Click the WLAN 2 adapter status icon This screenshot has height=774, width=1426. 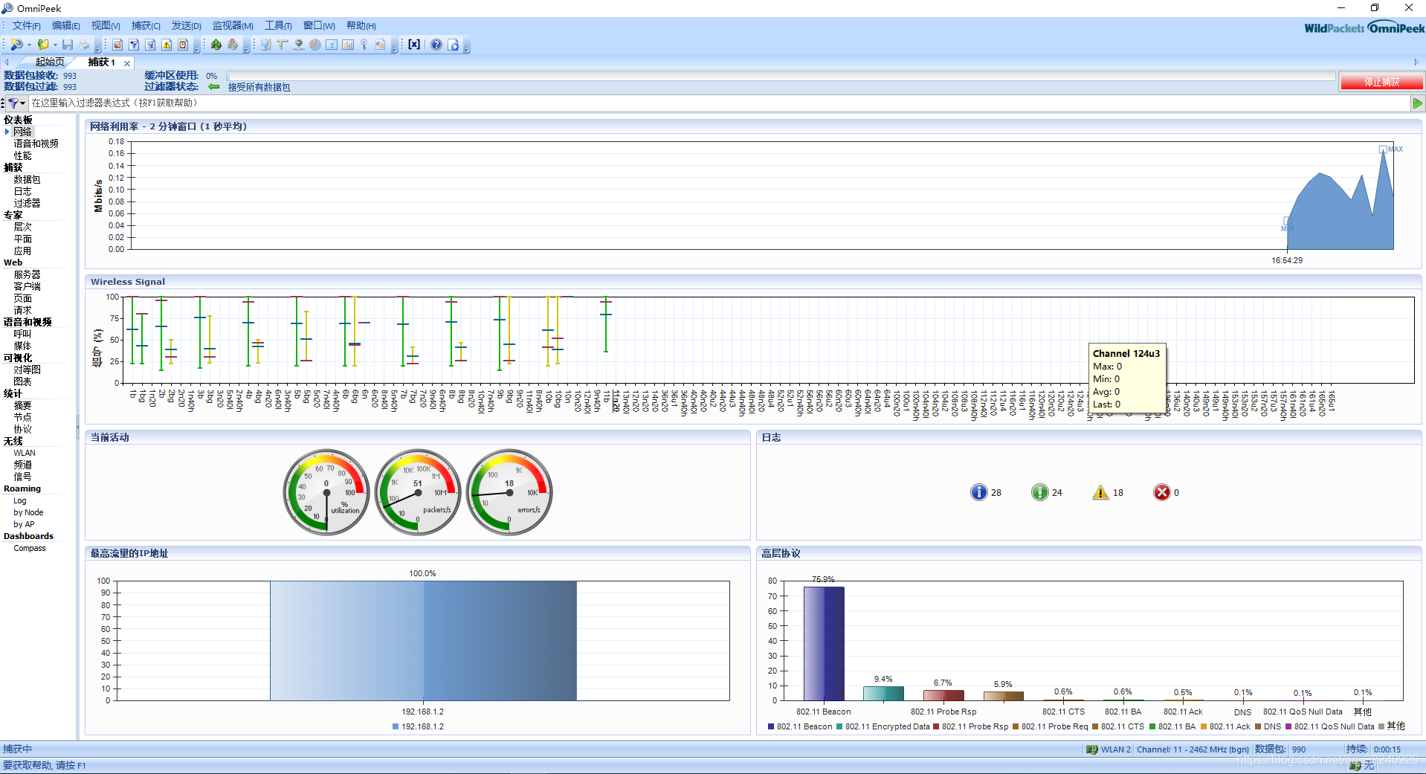tap(1091, 749)
